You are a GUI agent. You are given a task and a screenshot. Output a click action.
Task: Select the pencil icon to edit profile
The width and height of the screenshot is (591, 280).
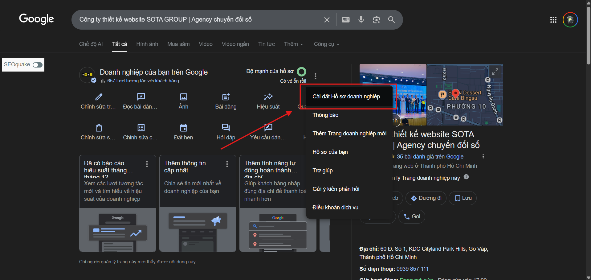click(x=98, y=97)
